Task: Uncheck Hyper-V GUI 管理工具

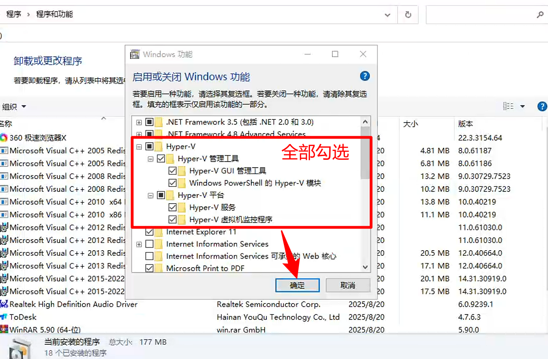Action: 172,171
